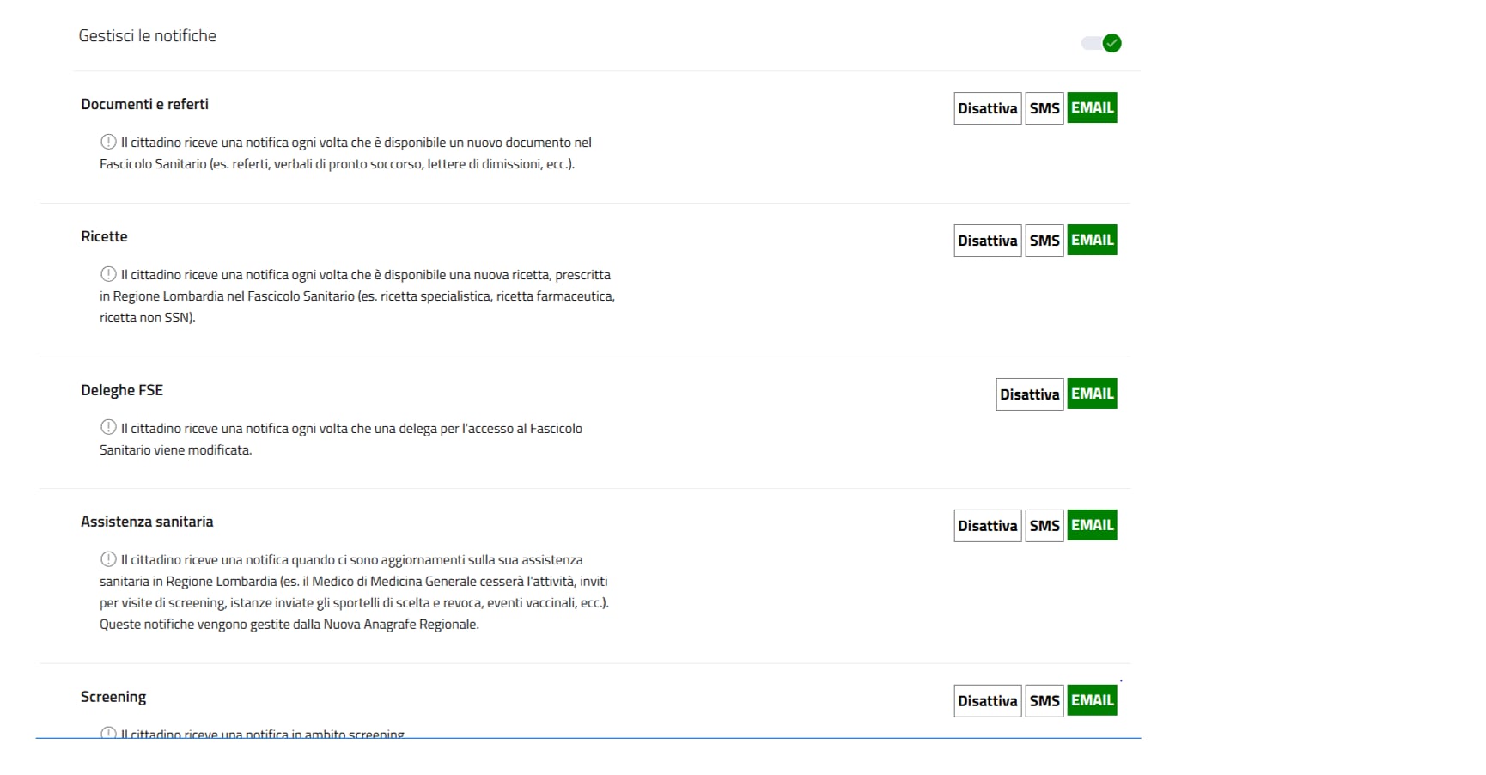This screenshot has height=775, width=1486.
Task: Choose EMAIL for Ricette notifications
Action: pyautogui.click(x=1092, y=241)
